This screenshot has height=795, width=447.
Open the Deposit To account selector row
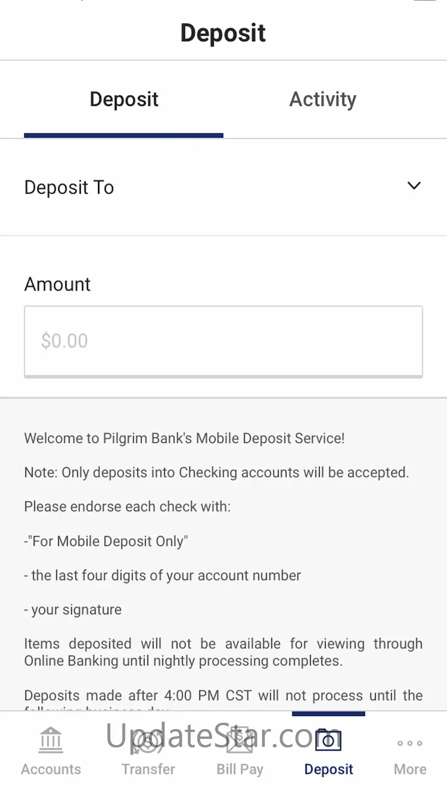coord(223,187)
